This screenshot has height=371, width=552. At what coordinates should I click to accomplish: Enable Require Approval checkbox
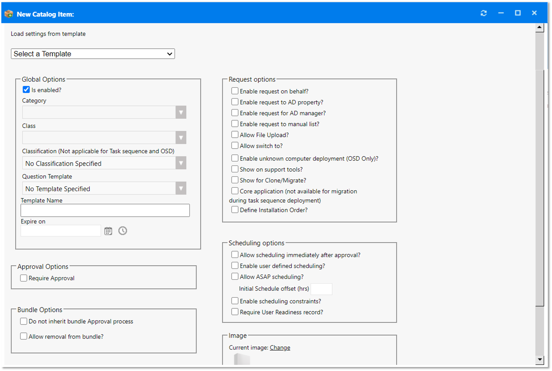click(24, 278)
